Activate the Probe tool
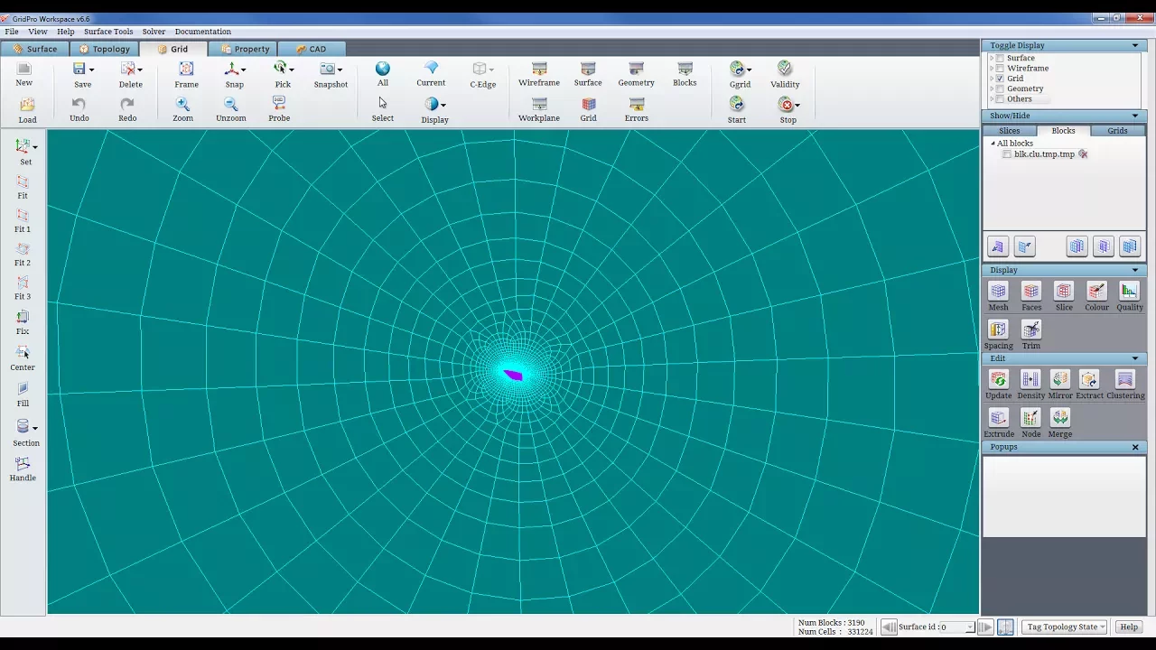The height and width of the screenshot is (650, 1156). [279, 104]
